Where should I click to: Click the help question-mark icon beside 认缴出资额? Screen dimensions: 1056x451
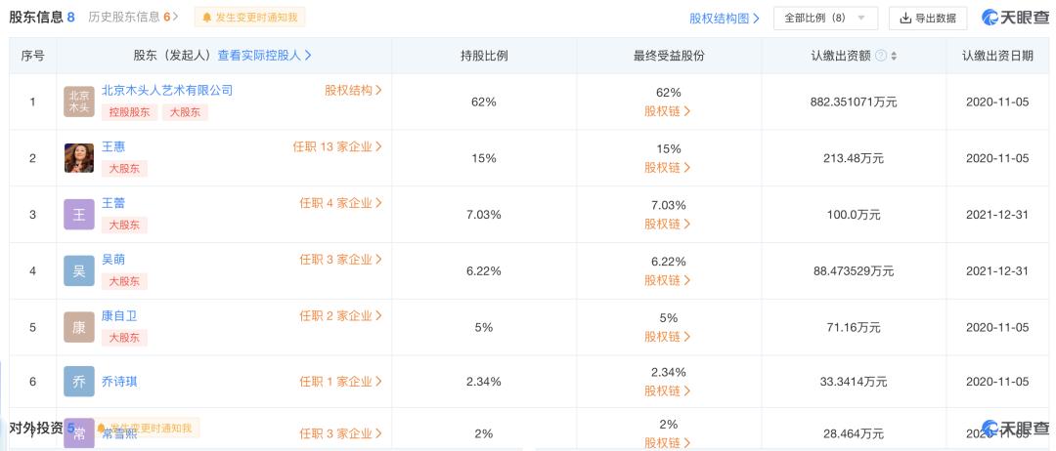(881, 56)
